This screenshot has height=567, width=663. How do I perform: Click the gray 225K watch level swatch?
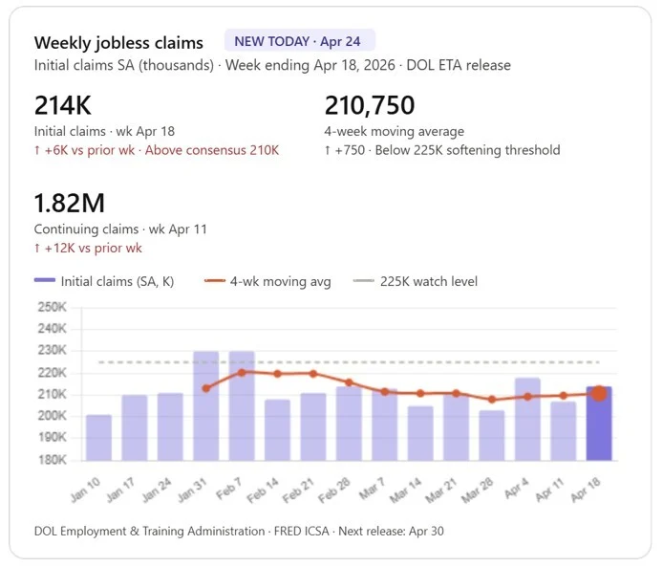[x=363, y=281]
